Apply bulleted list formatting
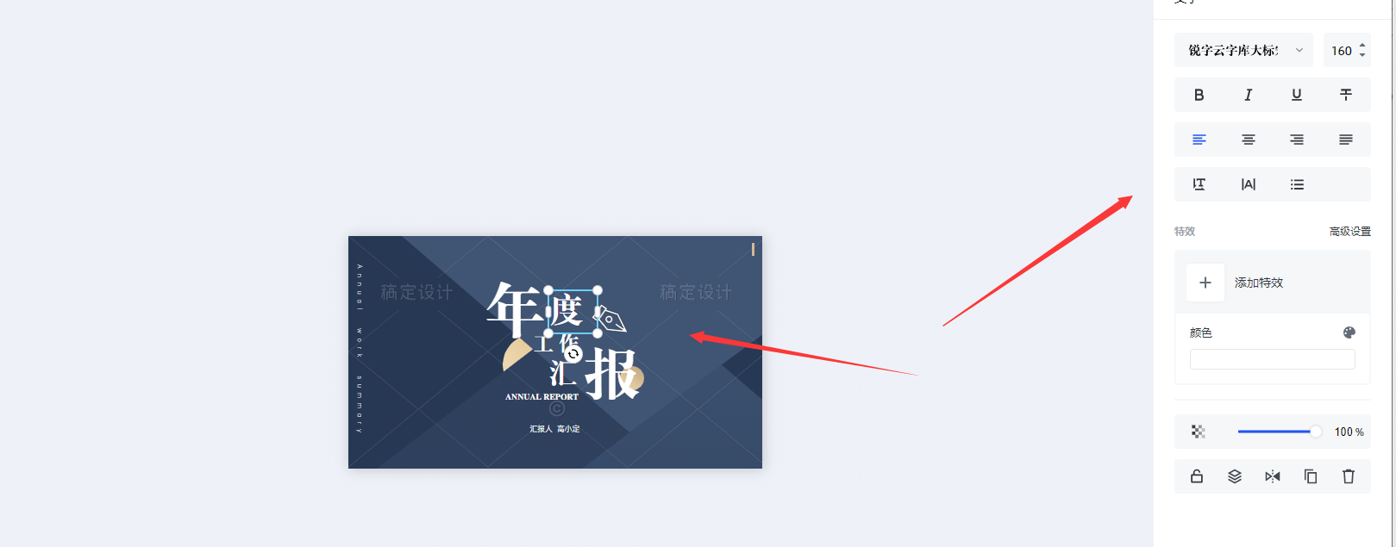The height and width of the screenshot is (547, 1396). coord(1297,184)
